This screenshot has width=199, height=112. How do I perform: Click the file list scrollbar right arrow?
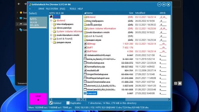tap(169, 100)
